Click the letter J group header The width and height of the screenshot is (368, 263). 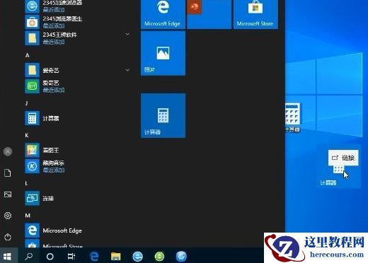pos(27,103)
